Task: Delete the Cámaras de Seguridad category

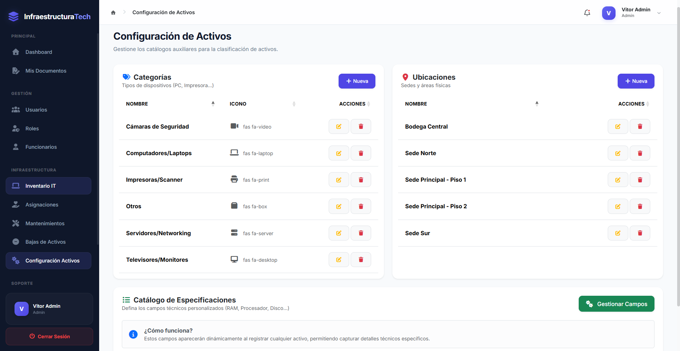Action: [361, 126]
